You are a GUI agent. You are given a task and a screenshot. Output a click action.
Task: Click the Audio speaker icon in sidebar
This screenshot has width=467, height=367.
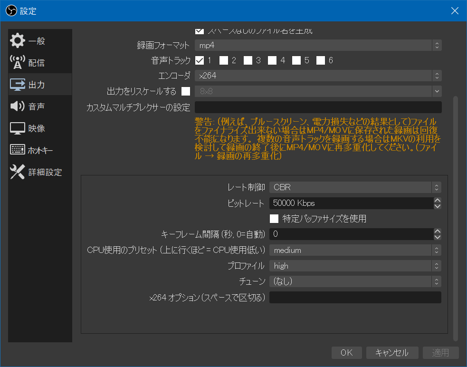tap(17, 106)
